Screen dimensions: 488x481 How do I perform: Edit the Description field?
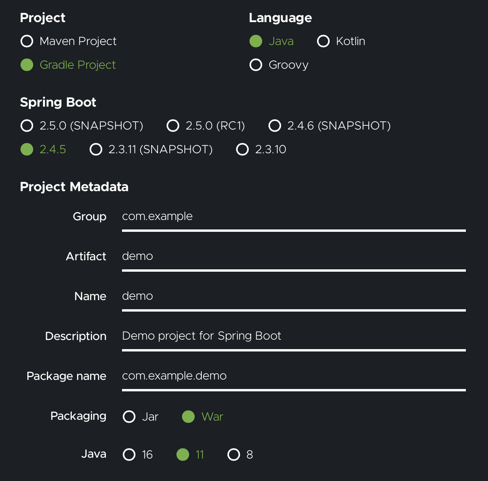pos(294,336)
